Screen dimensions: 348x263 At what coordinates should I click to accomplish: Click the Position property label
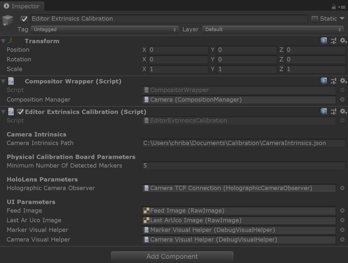(x=18, y=50)
